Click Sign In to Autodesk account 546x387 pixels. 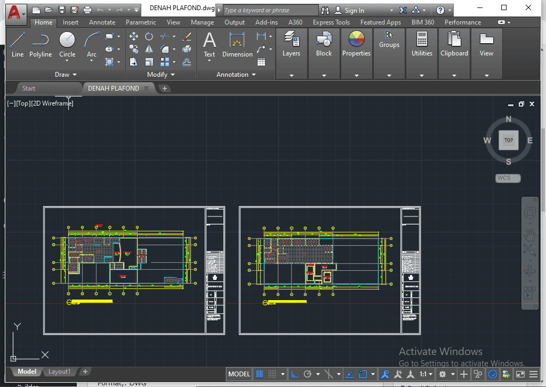tap(354, 10)
